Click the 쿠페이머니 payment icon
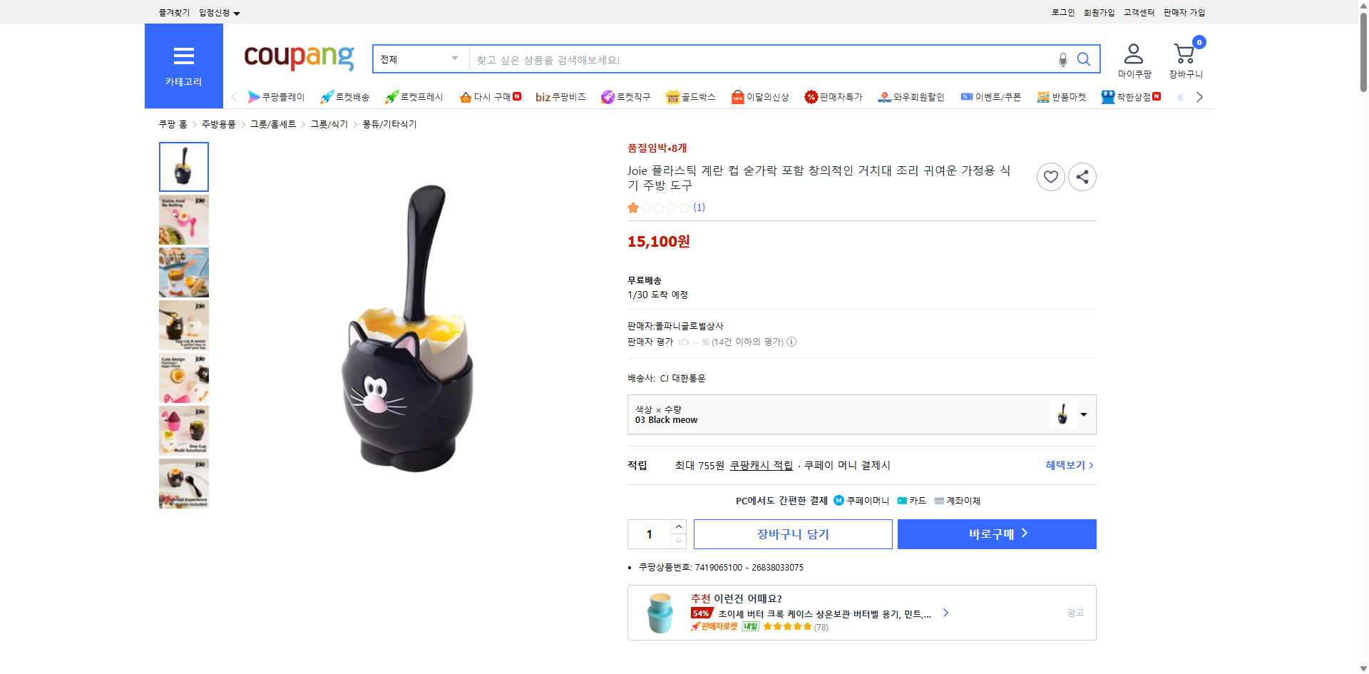Screen dimensions: 1369x674 click(839, 500)
